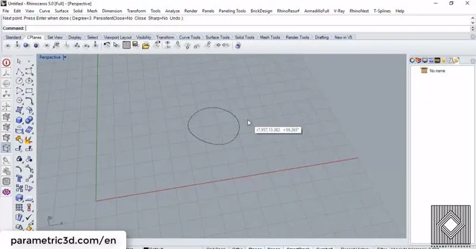Click the red circled stop icon

(7, 62)
